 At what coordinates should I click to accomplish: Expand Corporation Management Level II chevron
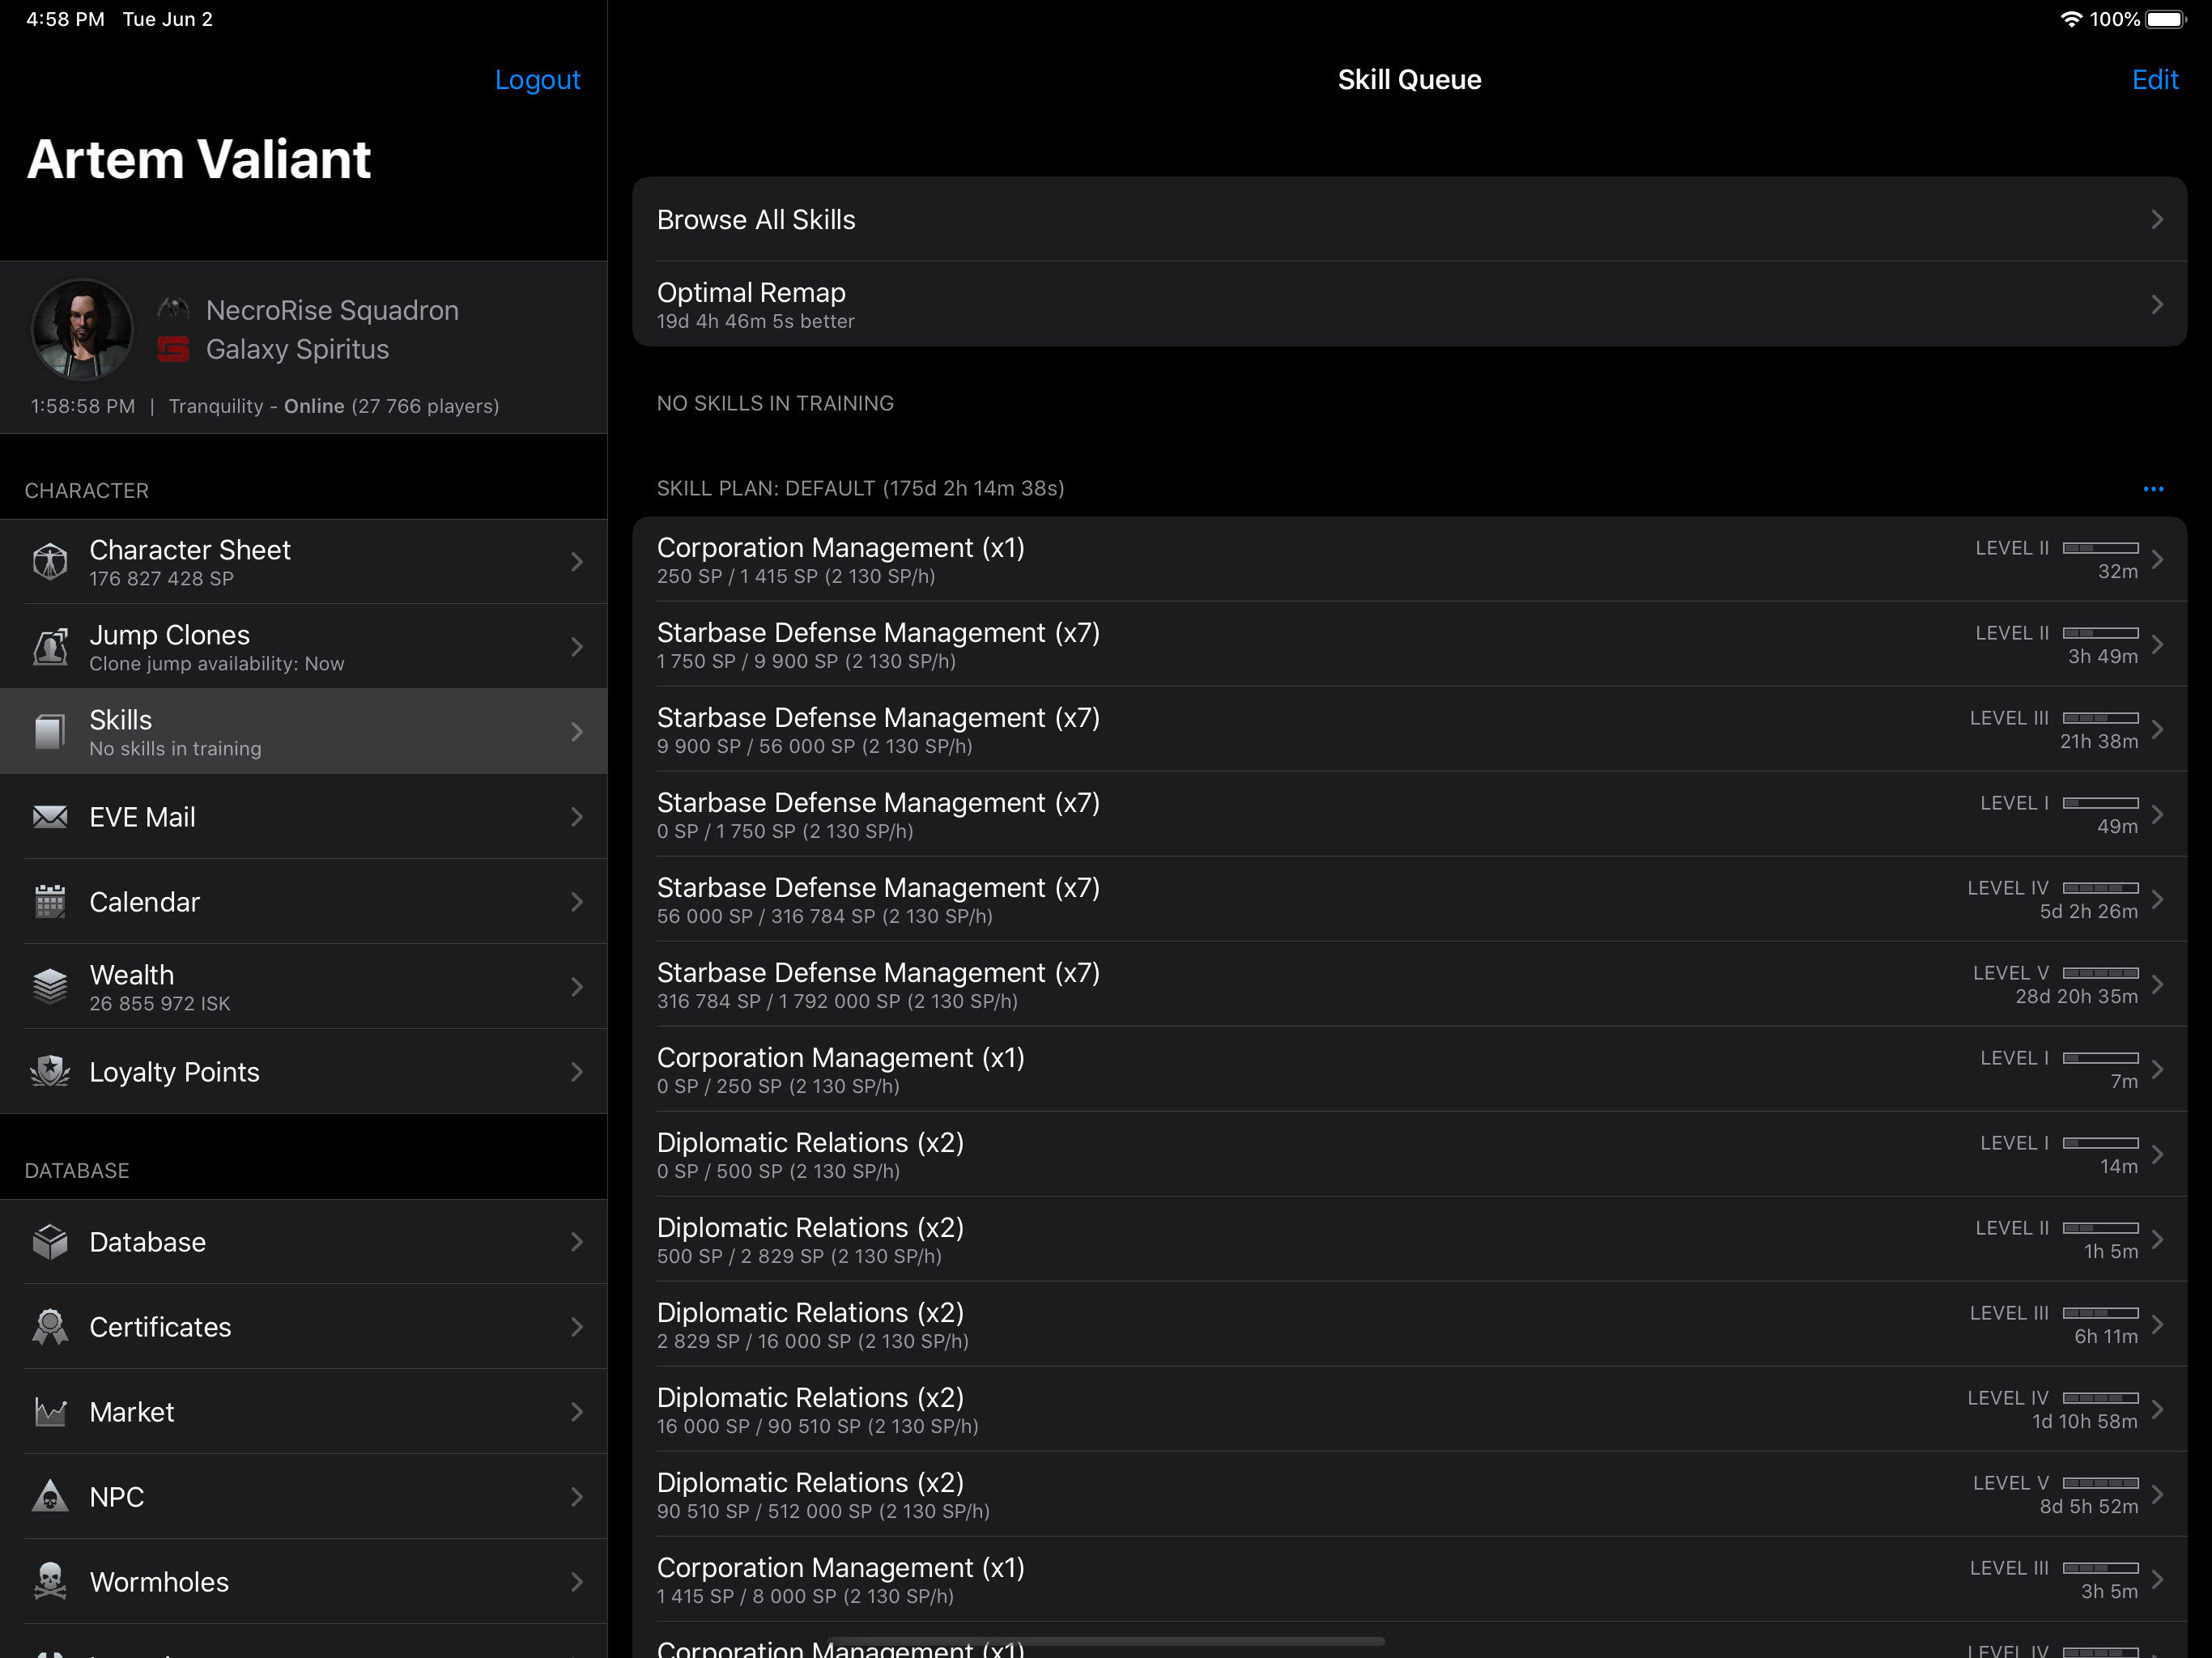point(2157,559)
